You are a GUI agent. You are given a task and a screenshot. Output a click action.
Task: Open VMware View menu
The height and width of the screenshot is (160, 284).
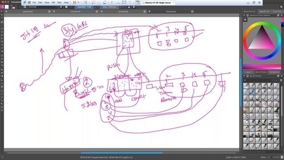click(47, 3)
